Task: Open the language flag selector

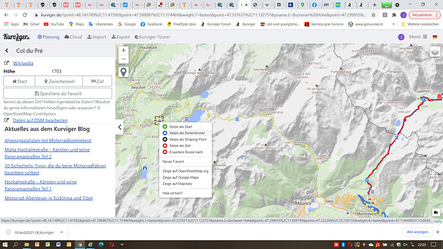Action: pyautogui.click(x=435, y=37)
